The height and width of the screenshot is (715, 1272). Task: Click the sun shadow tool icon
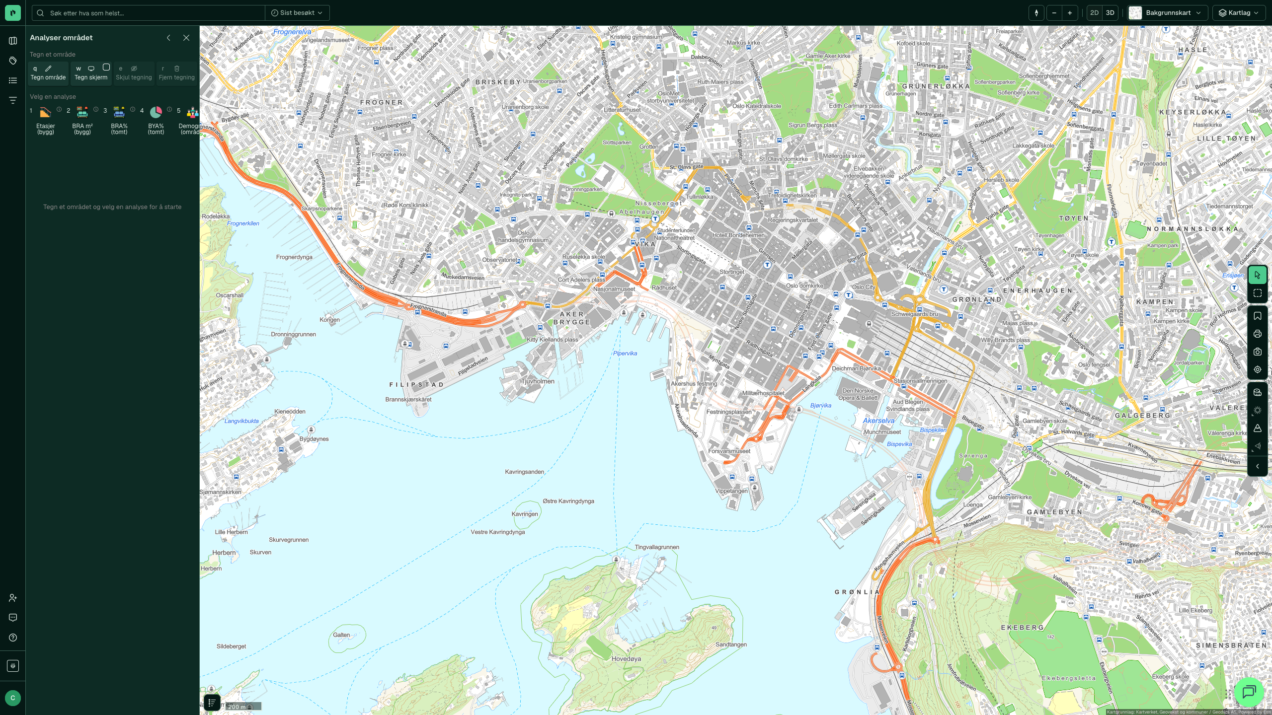coord(1258,410)
